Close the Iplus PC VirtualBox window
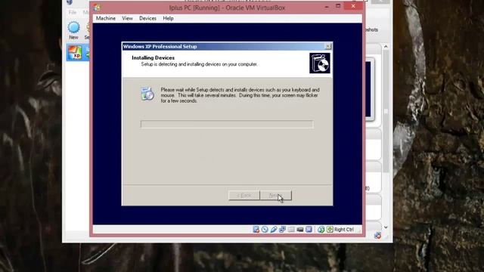Screen dimensions: 484x272 coord(353,6)
